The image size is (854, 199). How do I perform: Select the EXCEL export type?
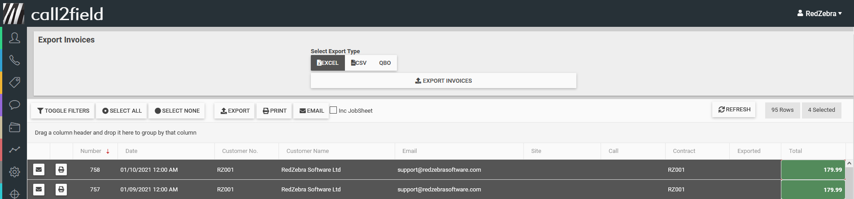tap(327, 63)
